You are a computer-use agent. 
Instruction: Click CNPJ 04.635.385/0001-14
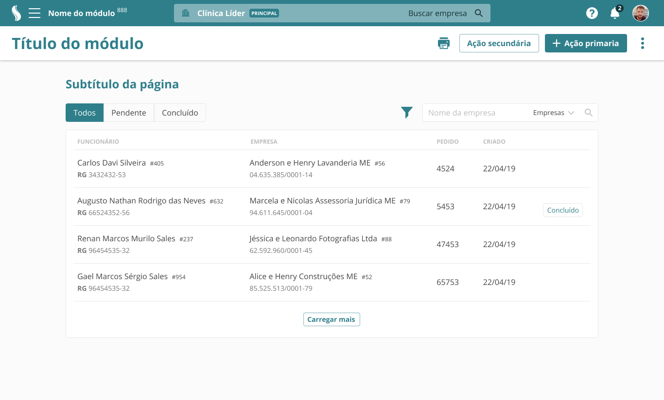point(281,175)
